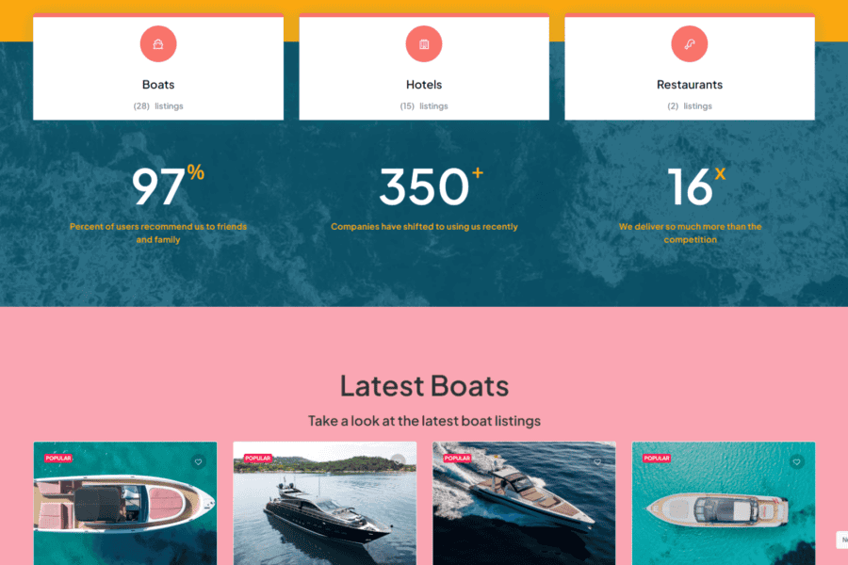Click the (28) listings count under Boats
The image size is (848, 565).
click(x=158, y=106)
